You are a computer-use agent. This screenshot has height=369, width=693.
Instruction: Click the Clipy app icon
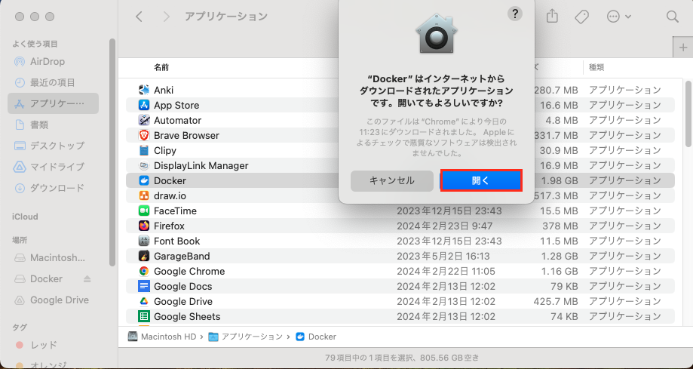tap(144, 150)
